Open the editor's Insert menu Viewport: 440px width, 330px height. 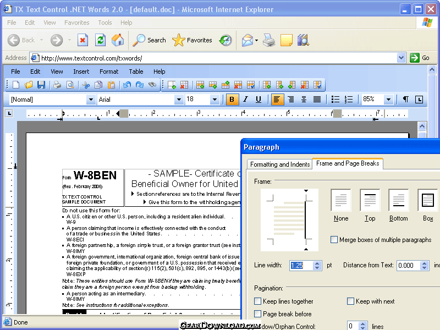coord(81,71)
